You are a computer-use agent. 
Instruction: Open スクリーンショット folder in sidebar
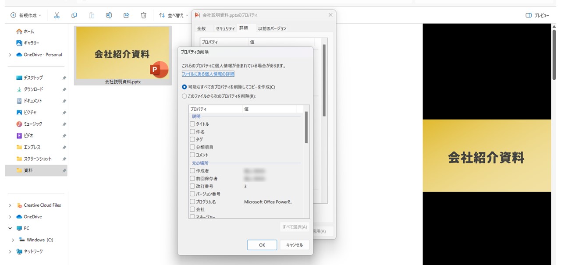[34, 159]
